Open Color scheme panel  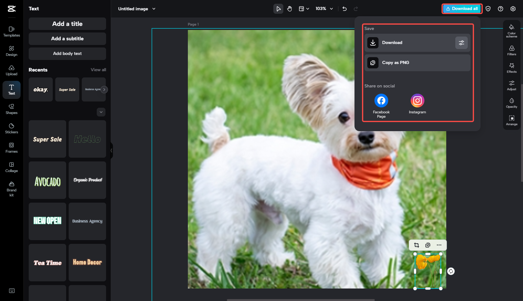pyautogui.click(x=511, y=30)
